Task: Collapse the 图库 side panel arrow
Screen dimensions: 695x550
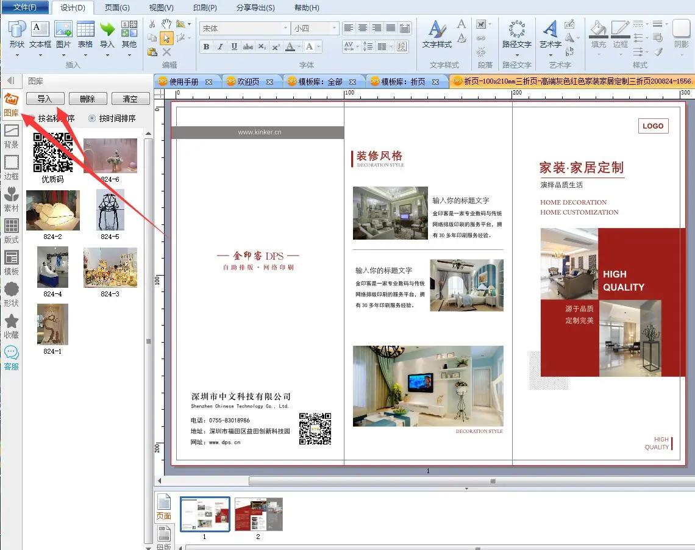Action: 11,81
